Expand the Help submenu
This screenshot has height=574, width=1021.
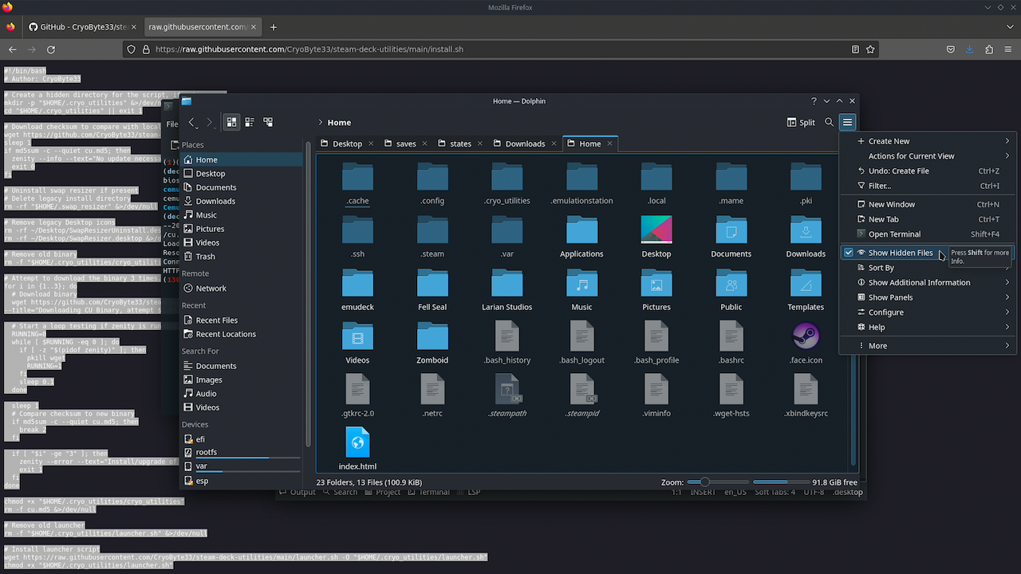[x=928, y=327]
